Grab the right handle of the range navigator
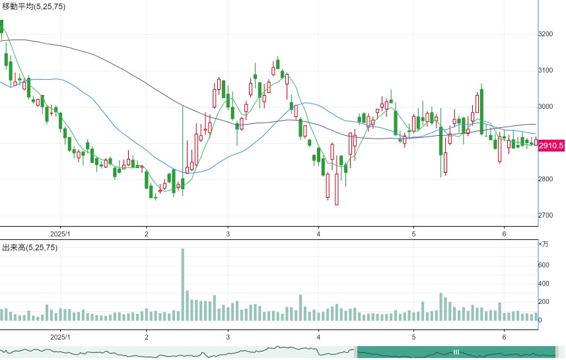566x360 pixels. point(557,352)
